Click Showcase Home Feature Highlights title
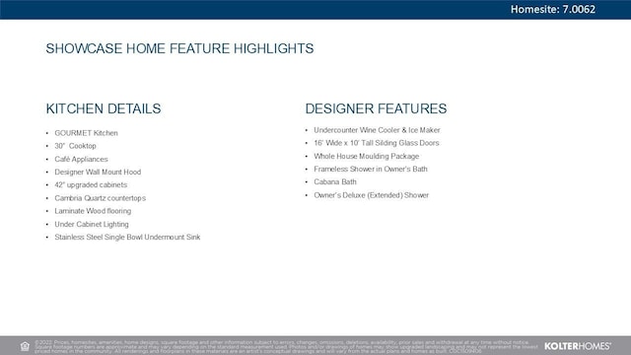This screenshot has width=631, height=355. pos(179,48)
